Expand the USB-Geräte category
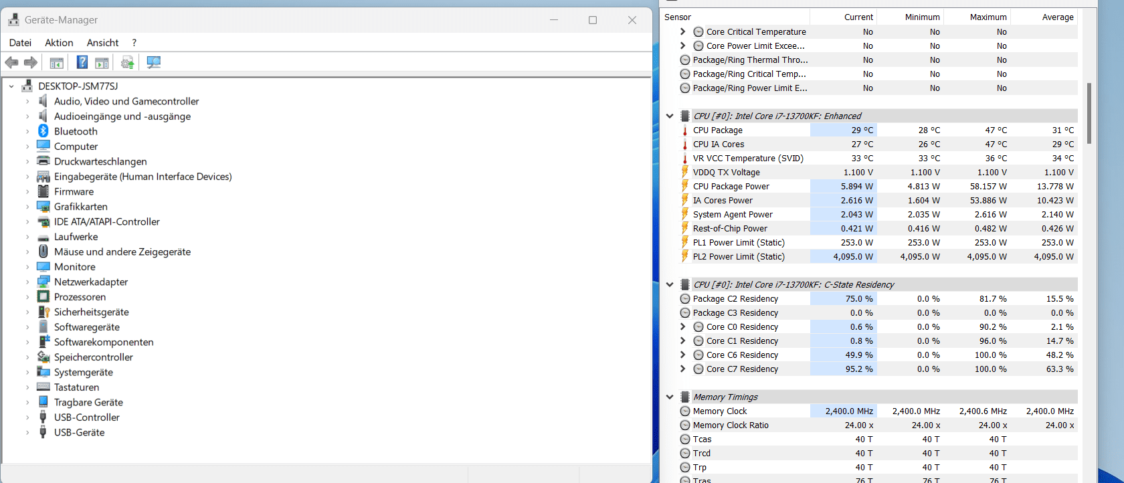 (x=27, y=432)
